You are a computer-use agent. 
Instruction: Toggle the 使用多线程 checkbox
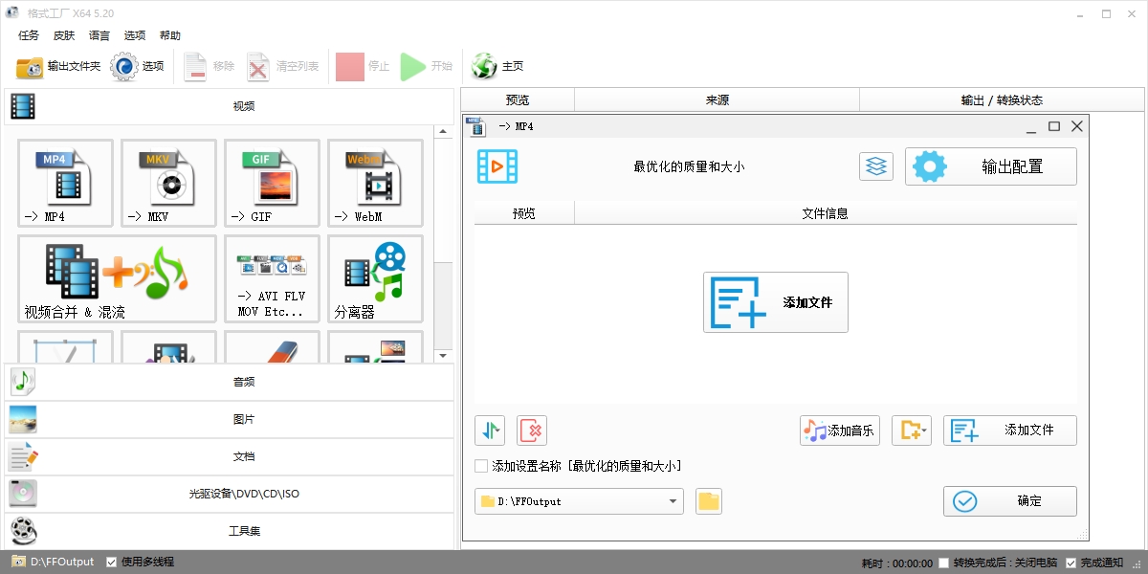coord(112,562)
